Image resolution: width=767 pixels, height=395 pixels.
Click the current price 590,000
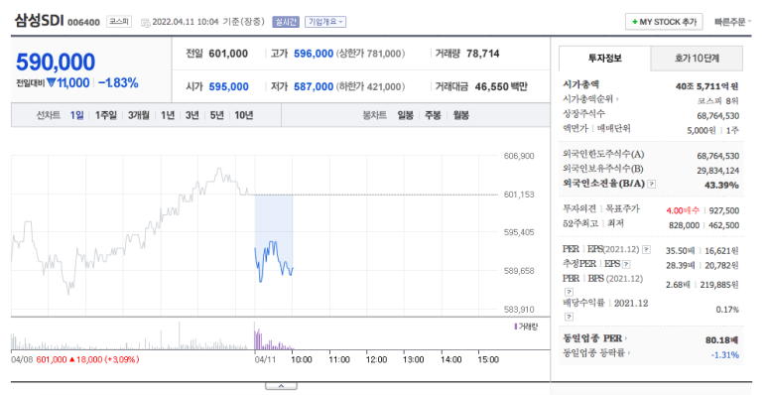click(x=56, y=63)
